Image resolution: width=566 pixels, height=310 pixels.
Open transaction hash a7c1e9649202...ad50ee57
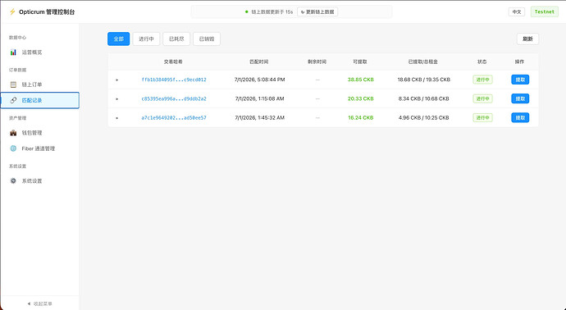[174, 117]
